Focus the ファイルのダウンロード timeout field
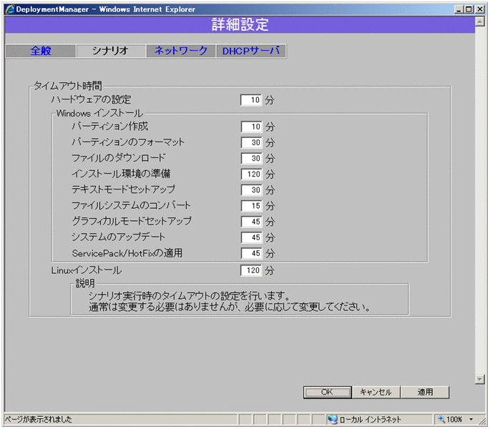 [251, 158]
